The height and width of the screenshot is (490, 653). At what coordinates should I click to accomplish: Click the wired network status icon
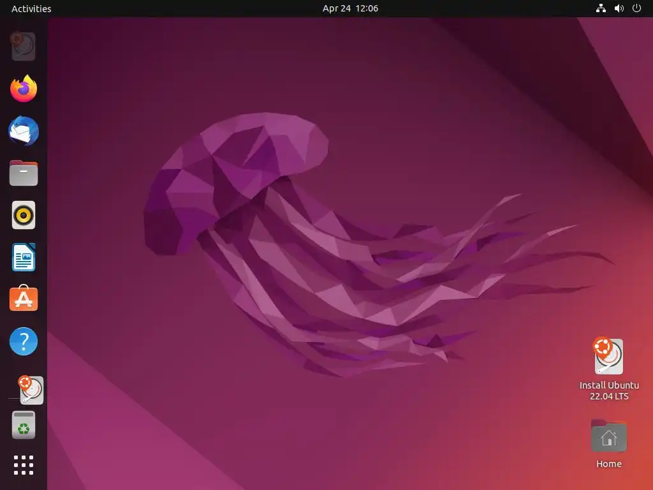(x=601, y=8)
